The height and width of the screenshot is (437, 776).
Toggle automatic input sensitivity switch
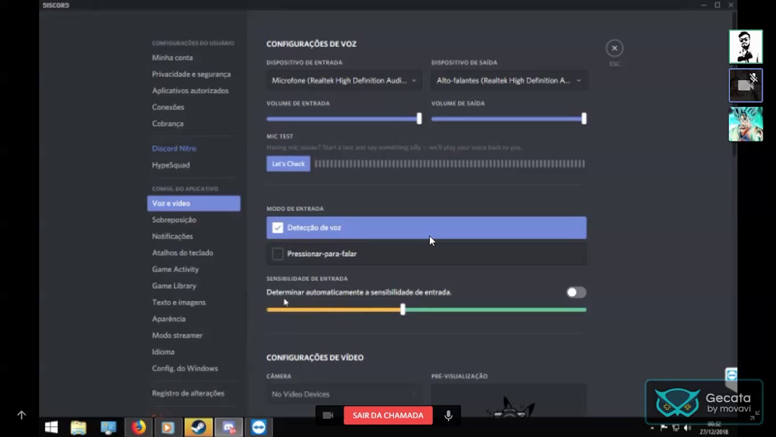point(577,293)
